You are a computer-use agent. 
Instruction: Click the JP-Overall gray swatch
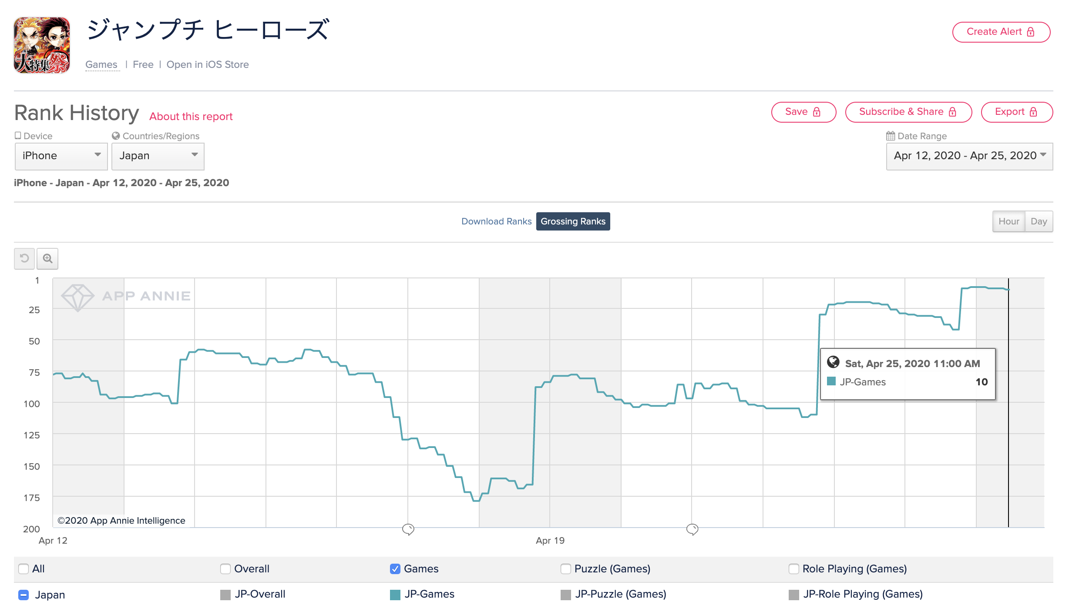pos(225,595)
